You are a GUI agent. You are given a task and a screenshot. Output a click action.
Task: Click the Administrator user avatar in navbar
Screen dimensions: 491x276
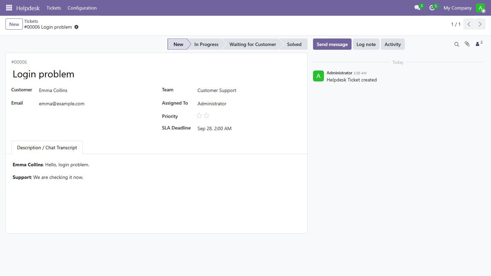tap(480, 8)
